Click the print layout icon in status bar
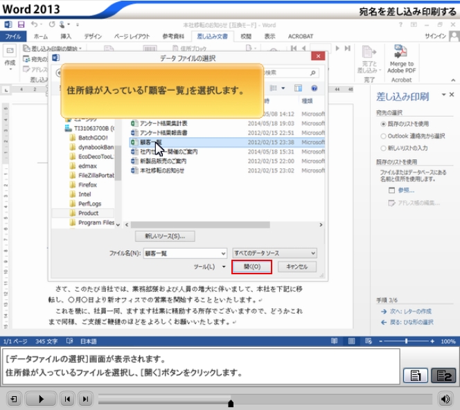 351,341
